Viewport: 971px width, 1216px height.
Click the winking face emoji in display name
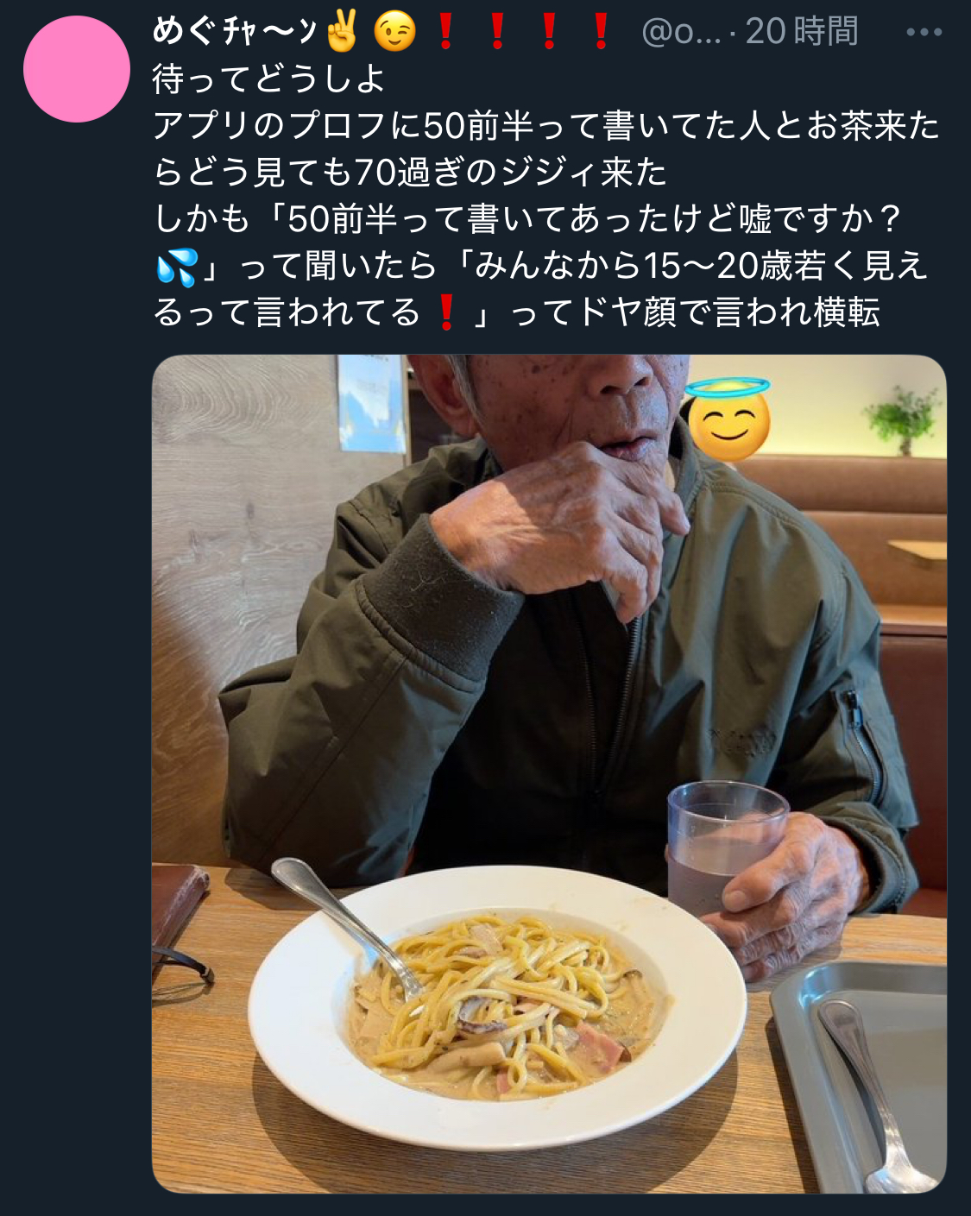coord(395,32)
